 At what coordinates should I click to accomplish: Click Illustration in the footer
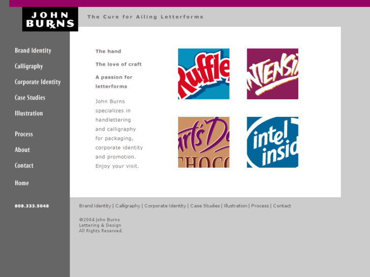pos(236,206)
